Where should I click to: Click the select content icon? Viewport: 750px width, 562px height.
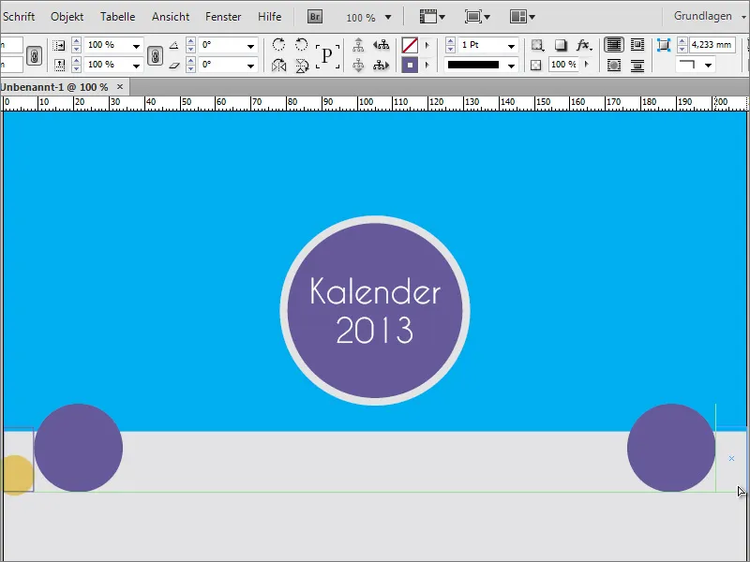coord(358,65)
